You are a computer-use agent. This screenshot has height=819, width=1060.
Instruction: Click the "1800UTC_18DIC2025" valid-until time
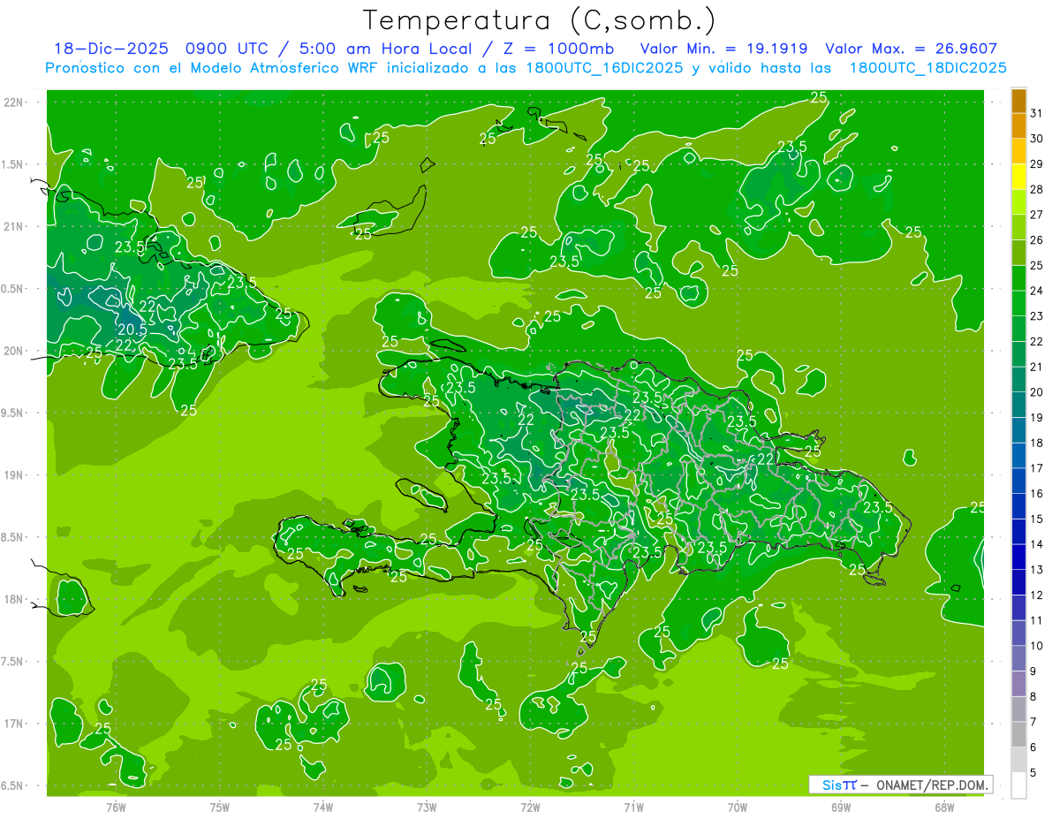[928, 67]
